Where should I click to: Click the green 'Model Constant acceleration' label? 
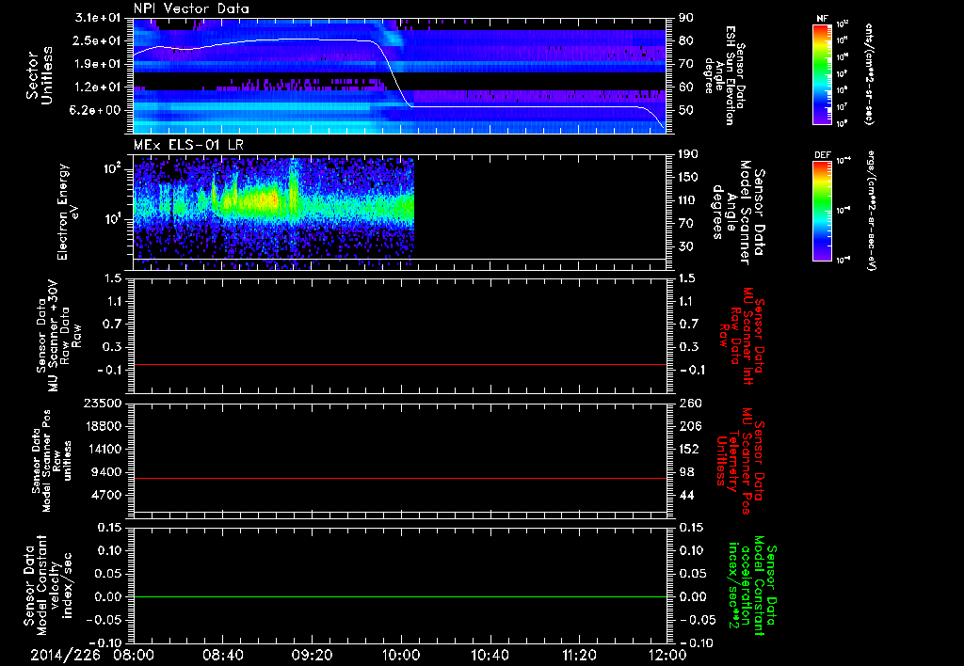[752, 586]
